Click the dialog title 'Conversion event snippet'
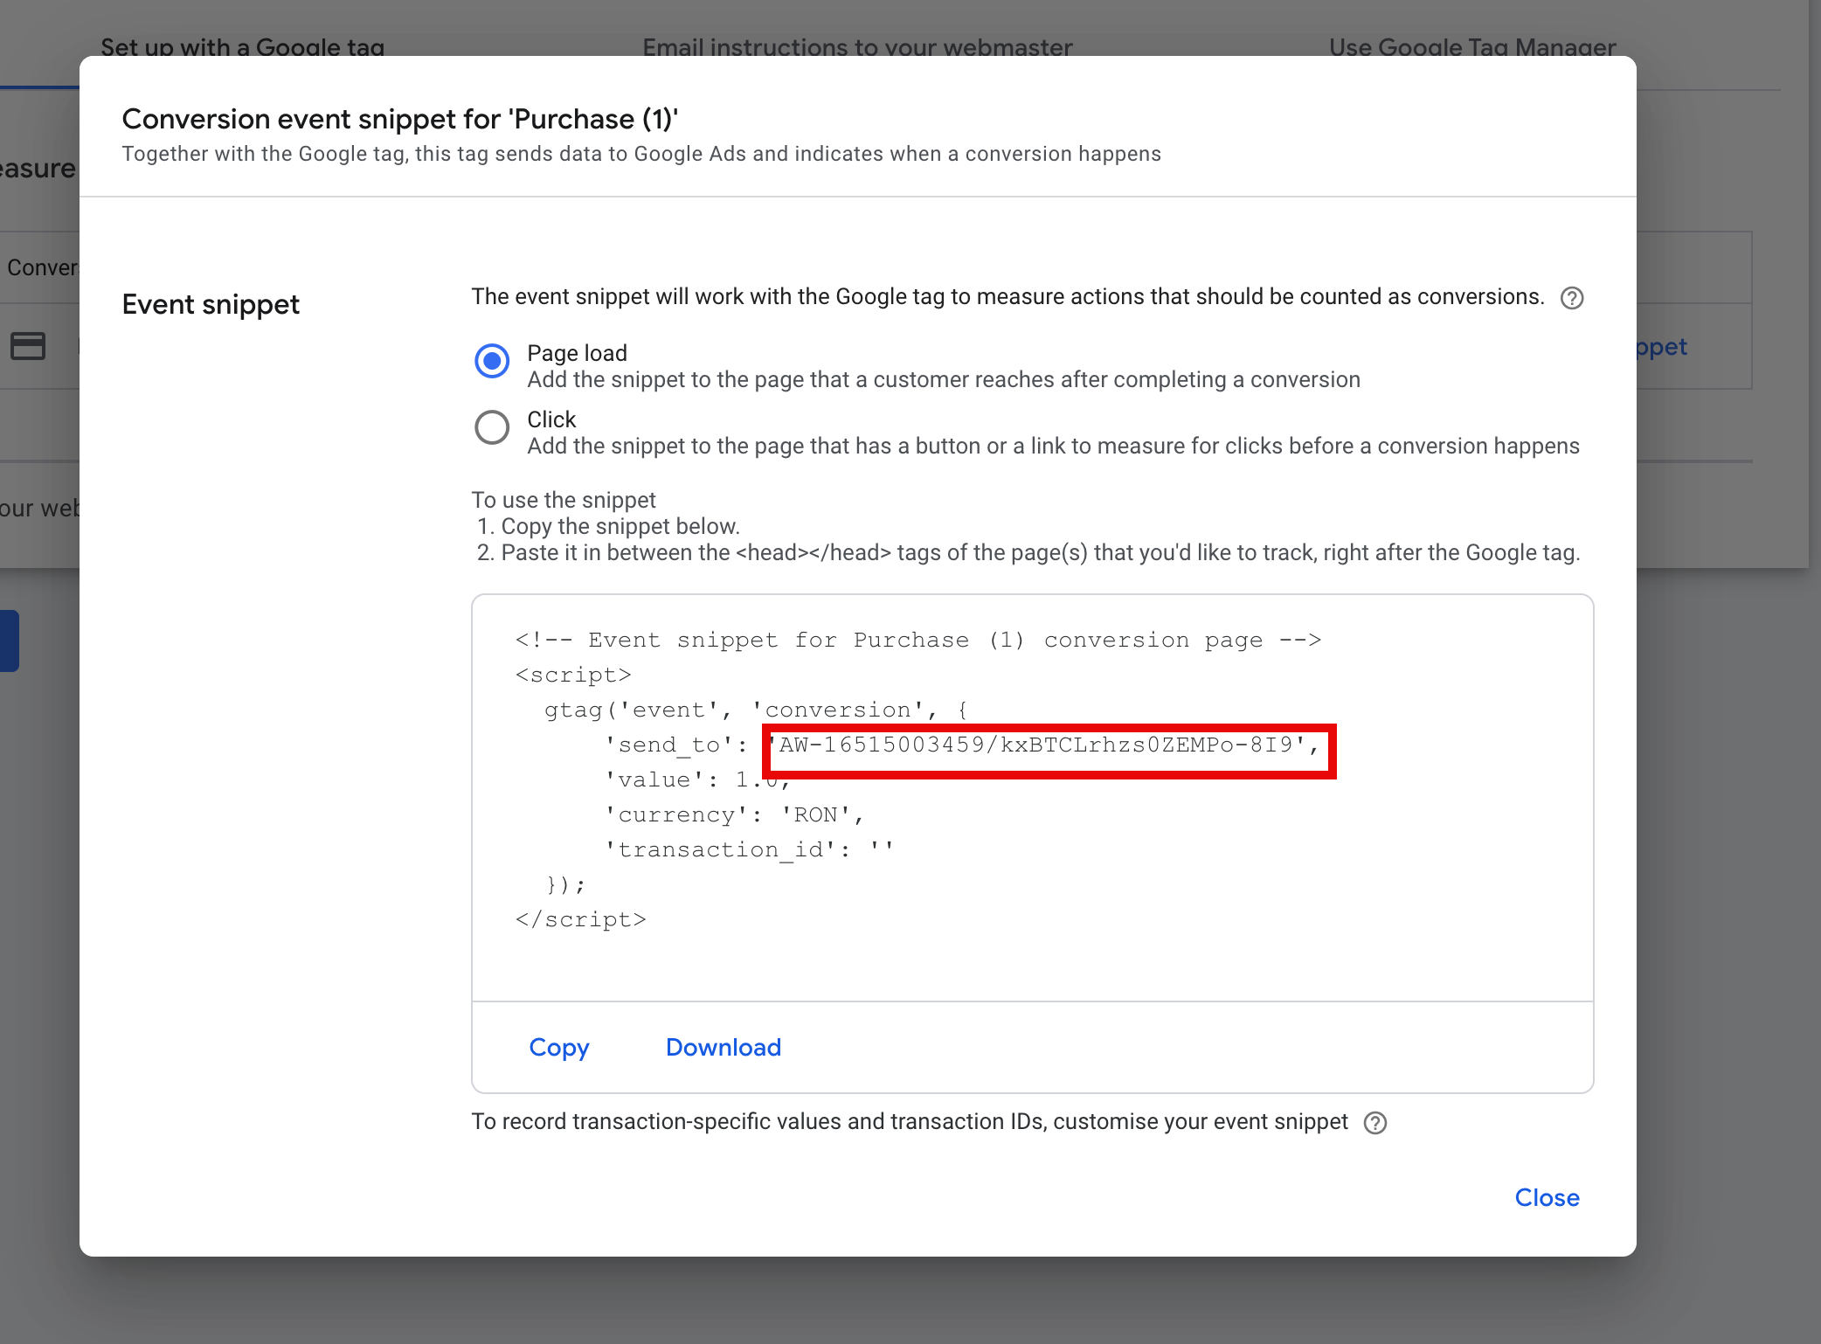1821x1344 pixels. [x=399, y=119]
